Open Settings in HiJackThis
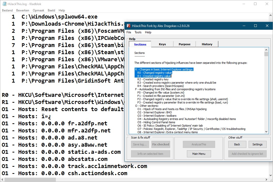The image size is (273, 182). click(258, 144)
